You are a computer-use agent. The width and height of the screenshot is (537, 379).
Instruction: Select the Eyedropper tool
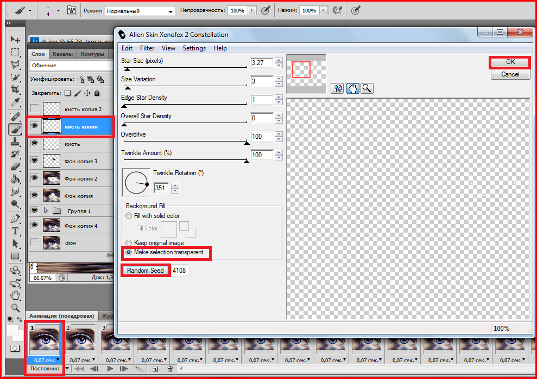(15, 102)
